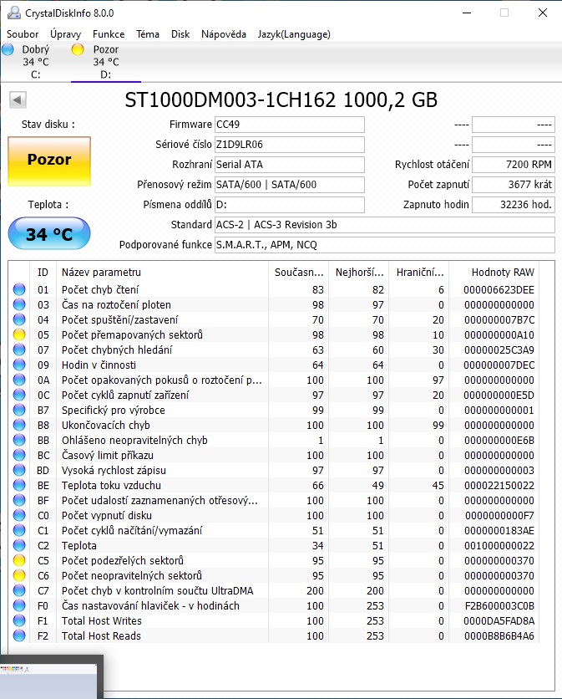Select disk C: blue Dobrý status indicator

tap(8, 49)
